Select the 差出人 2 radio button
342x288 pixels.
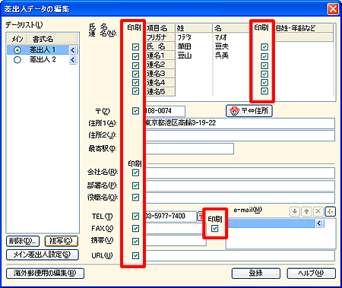17,60
